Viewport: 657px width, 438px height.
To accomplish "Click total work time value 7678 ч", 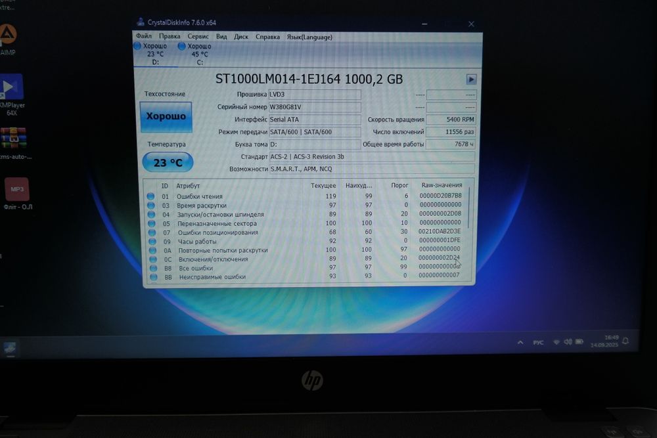I will (451, 144).
